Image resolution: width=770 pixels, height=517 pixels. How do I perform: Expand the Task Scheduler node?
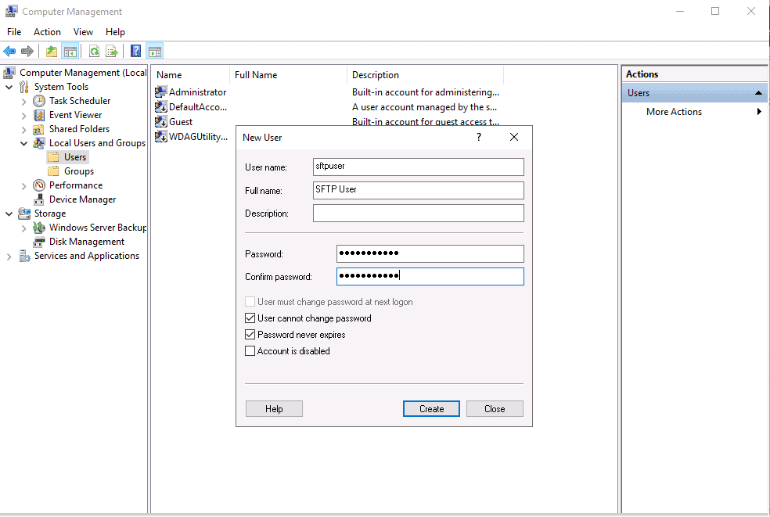[x=23, y=102]
